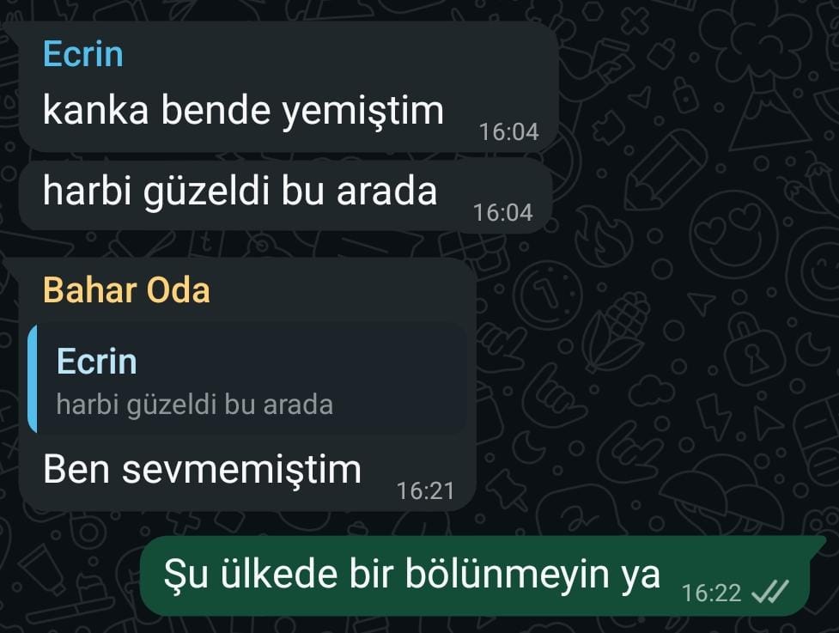Tap the flame doodle in wallpaper
The image size is (839, 633).
[604, 235]
